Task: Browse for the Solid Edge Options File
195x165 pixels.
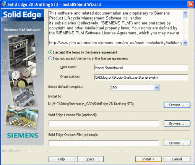Action: (x=177, y=143)
